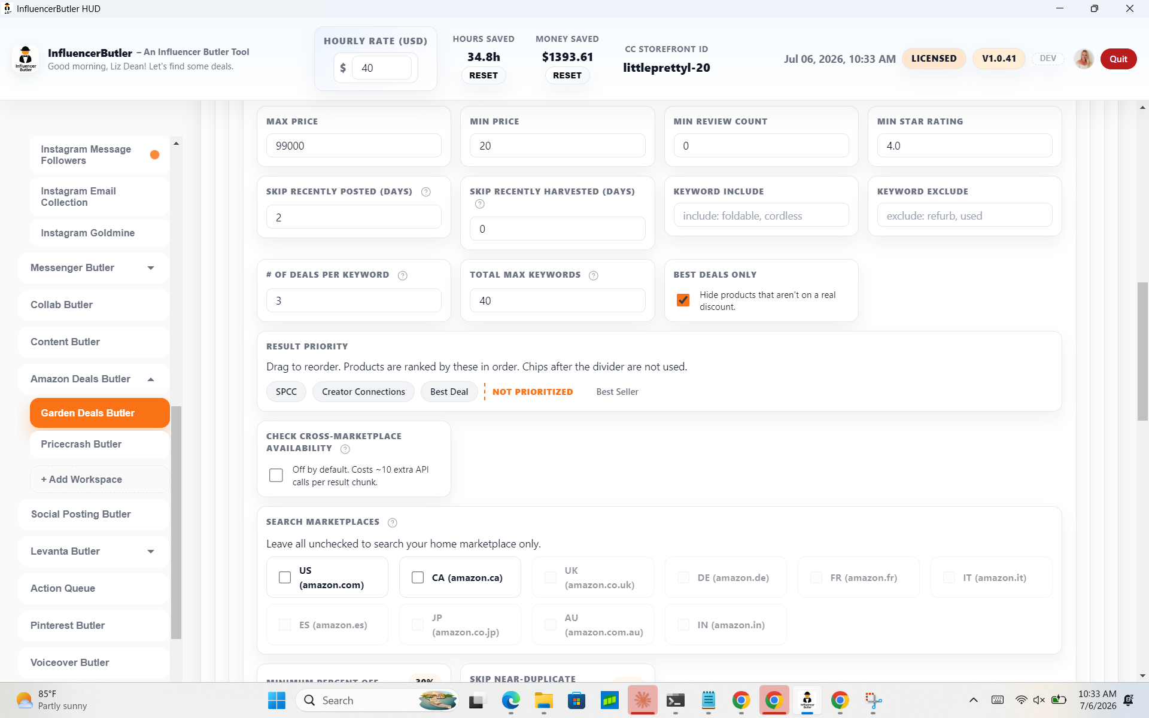Open File Explorer from taskbar

[543, 700]
